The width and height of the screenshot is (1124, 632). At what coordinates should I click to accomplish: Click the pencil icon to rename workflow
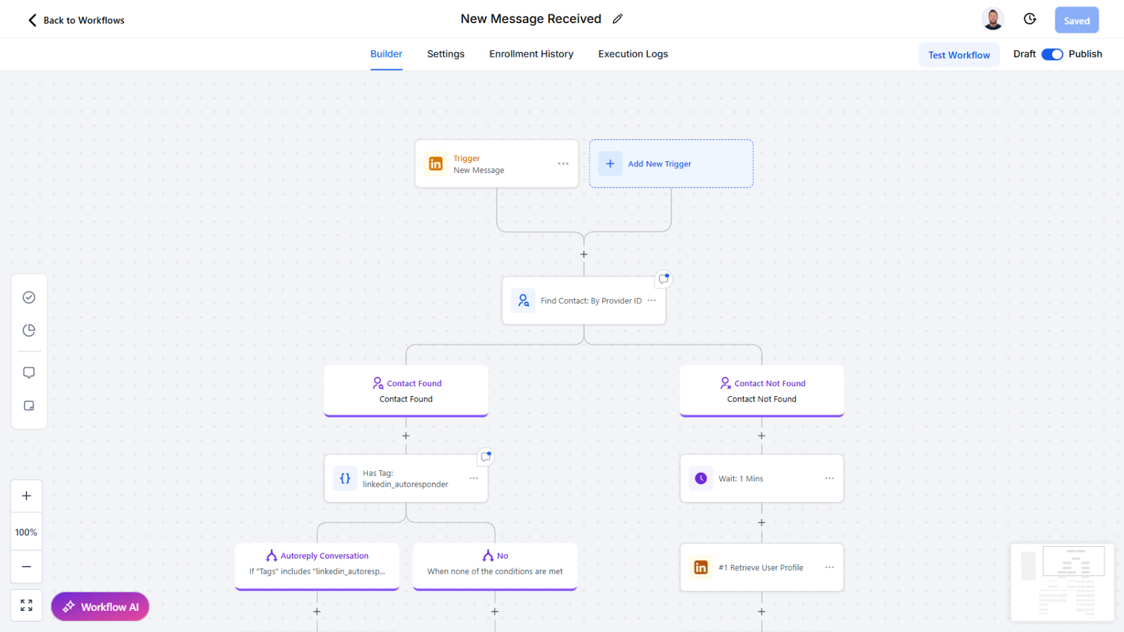coord(617,18)
